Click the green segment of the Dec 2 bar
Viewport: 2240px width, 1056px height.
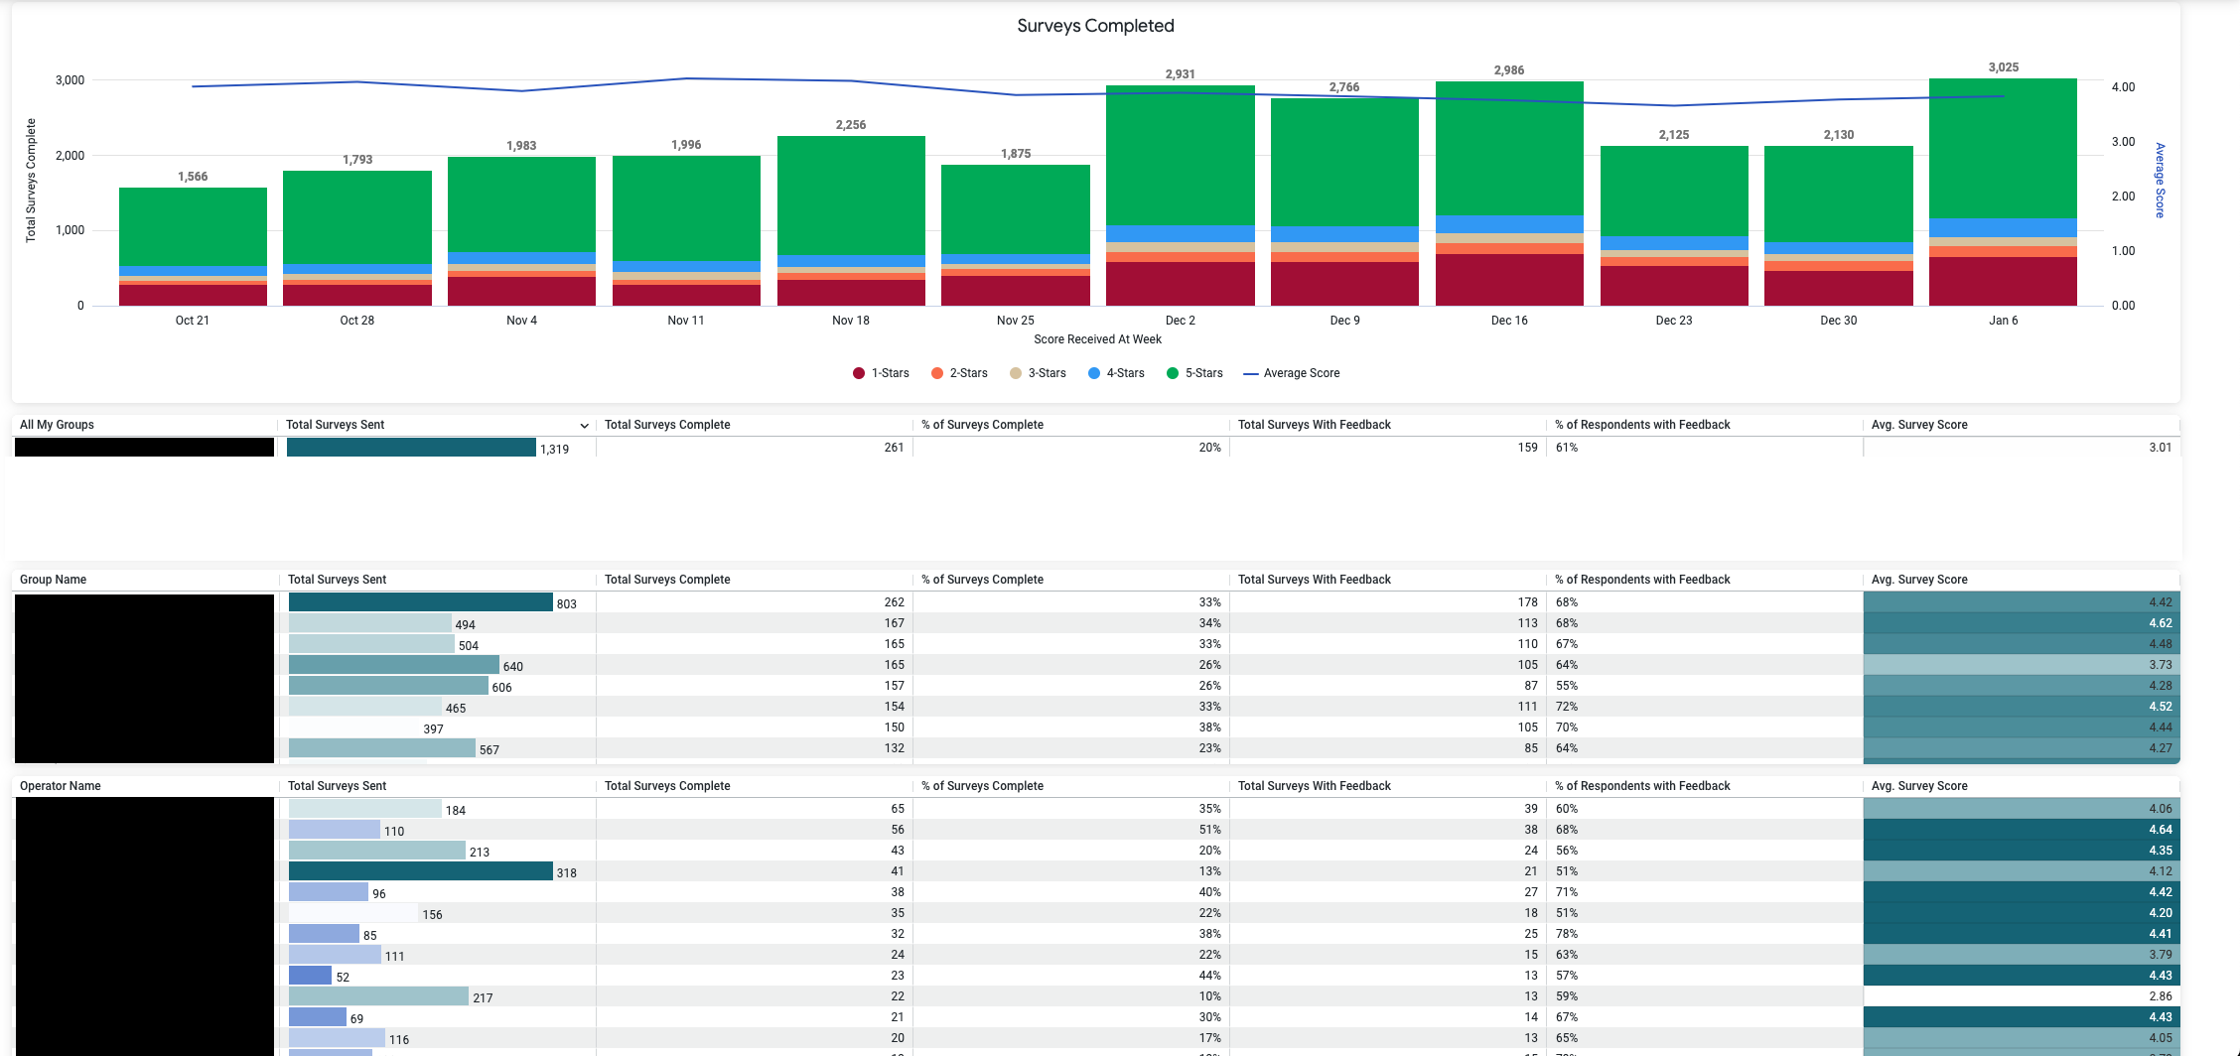click(1180, 154)
